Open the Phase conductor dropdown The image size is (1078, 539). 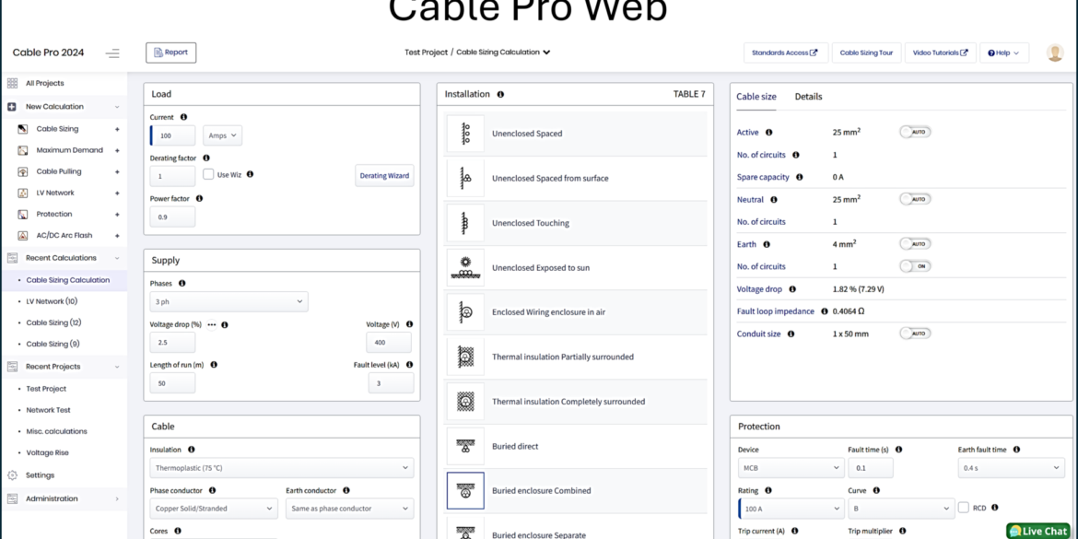pyautogui.click(x=214, y=509)
